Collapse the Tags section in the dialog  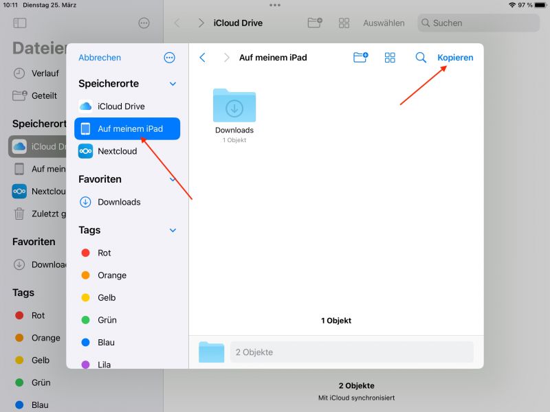[171, 230]
